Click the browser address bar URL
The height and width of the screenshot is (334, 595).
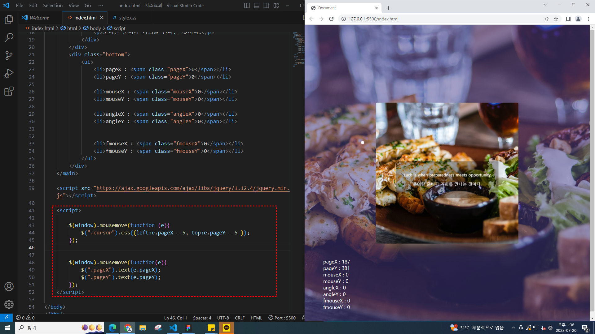tap(373, 19)
